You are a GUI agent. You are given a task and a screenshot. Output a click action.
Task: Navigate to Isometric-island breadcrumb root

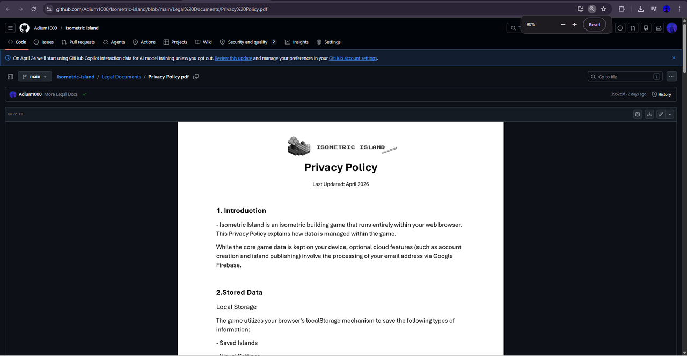click(76, 77)
